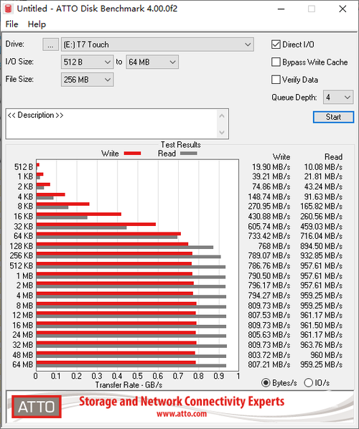
Task: Click the 605.74 MB/s write result
Action: [x=269, y=226]
